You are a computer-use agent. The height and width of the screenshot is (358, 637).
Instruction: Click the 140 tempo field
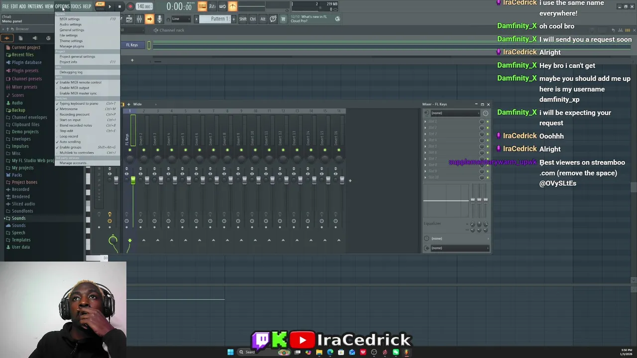pos(144,6)
